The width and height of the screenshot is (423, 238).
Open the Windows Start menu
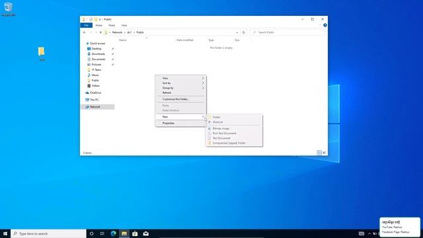pyautogui.click(x=5, y=233)
